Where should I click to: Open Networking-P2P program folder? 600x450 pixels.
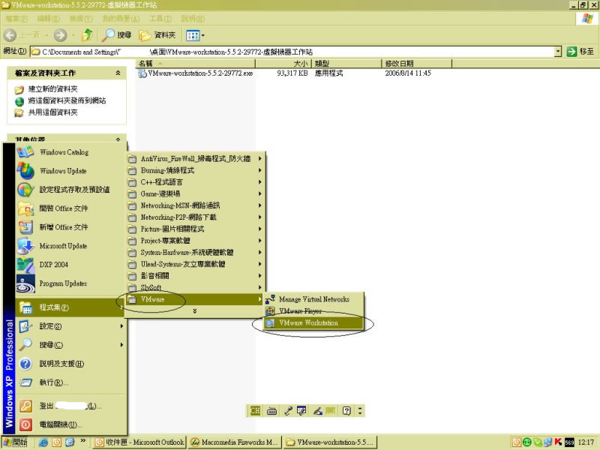click(x=195, y=217)
